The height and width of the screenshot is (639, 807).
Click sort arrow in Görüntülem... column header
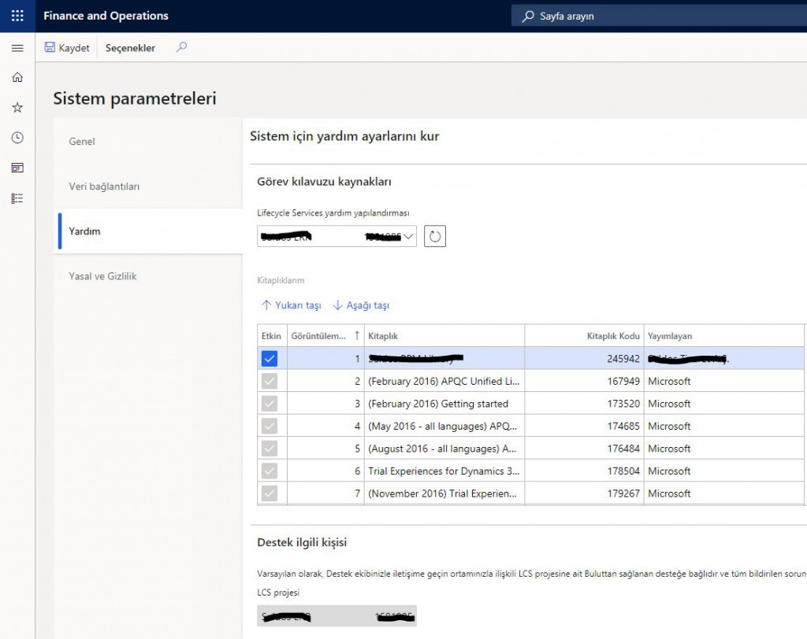357,336
